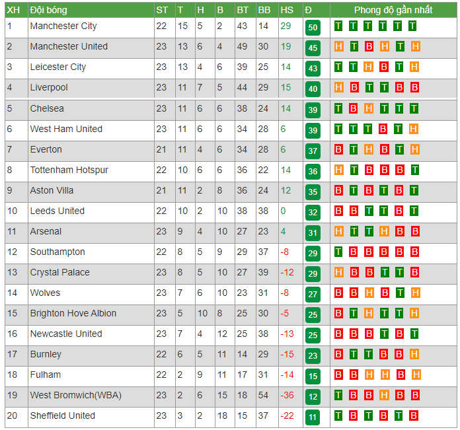Click Tottenham Hotspur's last green T form icon

click(x=414, y=170)
